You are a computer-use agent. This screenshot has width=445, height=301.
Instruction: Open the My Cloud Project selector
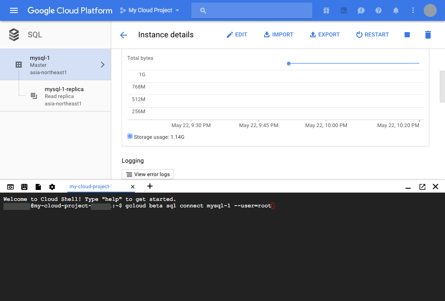[149, 10]
